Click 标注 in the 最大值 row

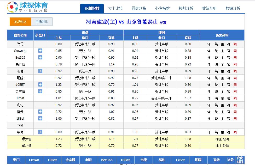tap(219, 139)
